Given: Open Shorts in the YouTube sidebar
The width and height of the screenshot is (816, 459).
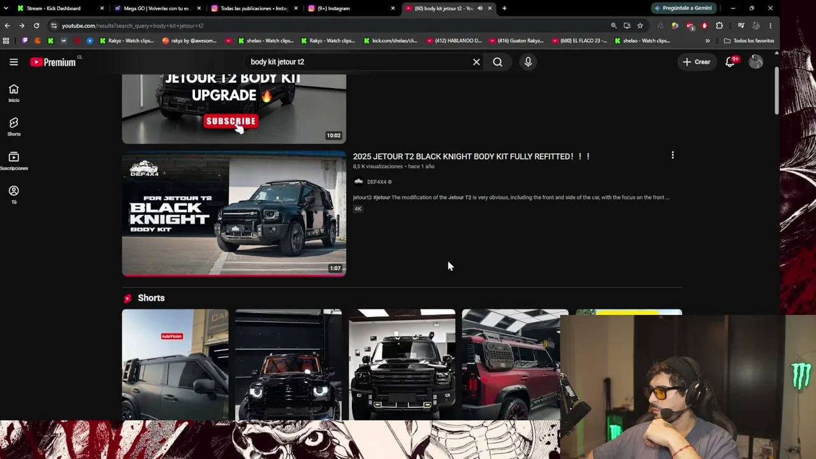Looking at the screenshot, I should (x=13, y=126).
